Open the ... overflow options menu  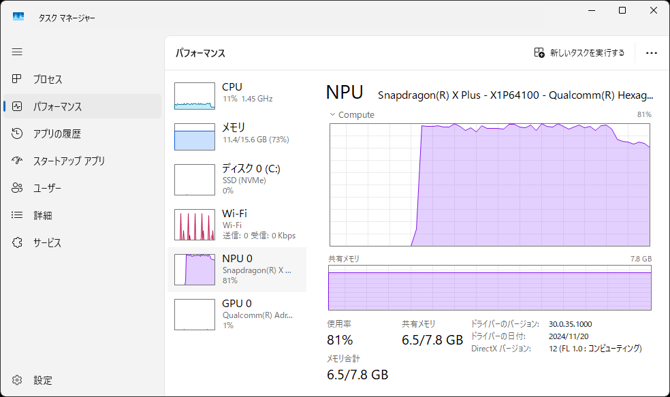click(x=652, y=53)
